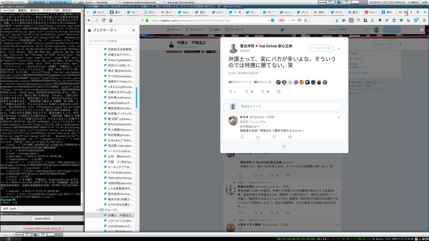
Task: Open Firefox Library icon
Action: (344, 20)
